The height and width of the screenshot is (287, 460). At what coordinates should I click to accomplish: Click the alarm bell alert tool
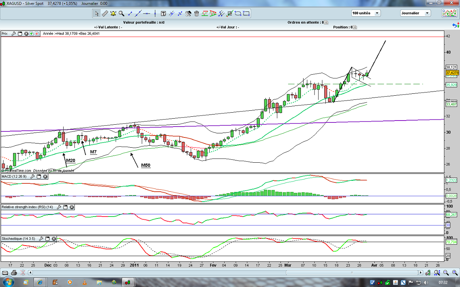pos(113,14)
